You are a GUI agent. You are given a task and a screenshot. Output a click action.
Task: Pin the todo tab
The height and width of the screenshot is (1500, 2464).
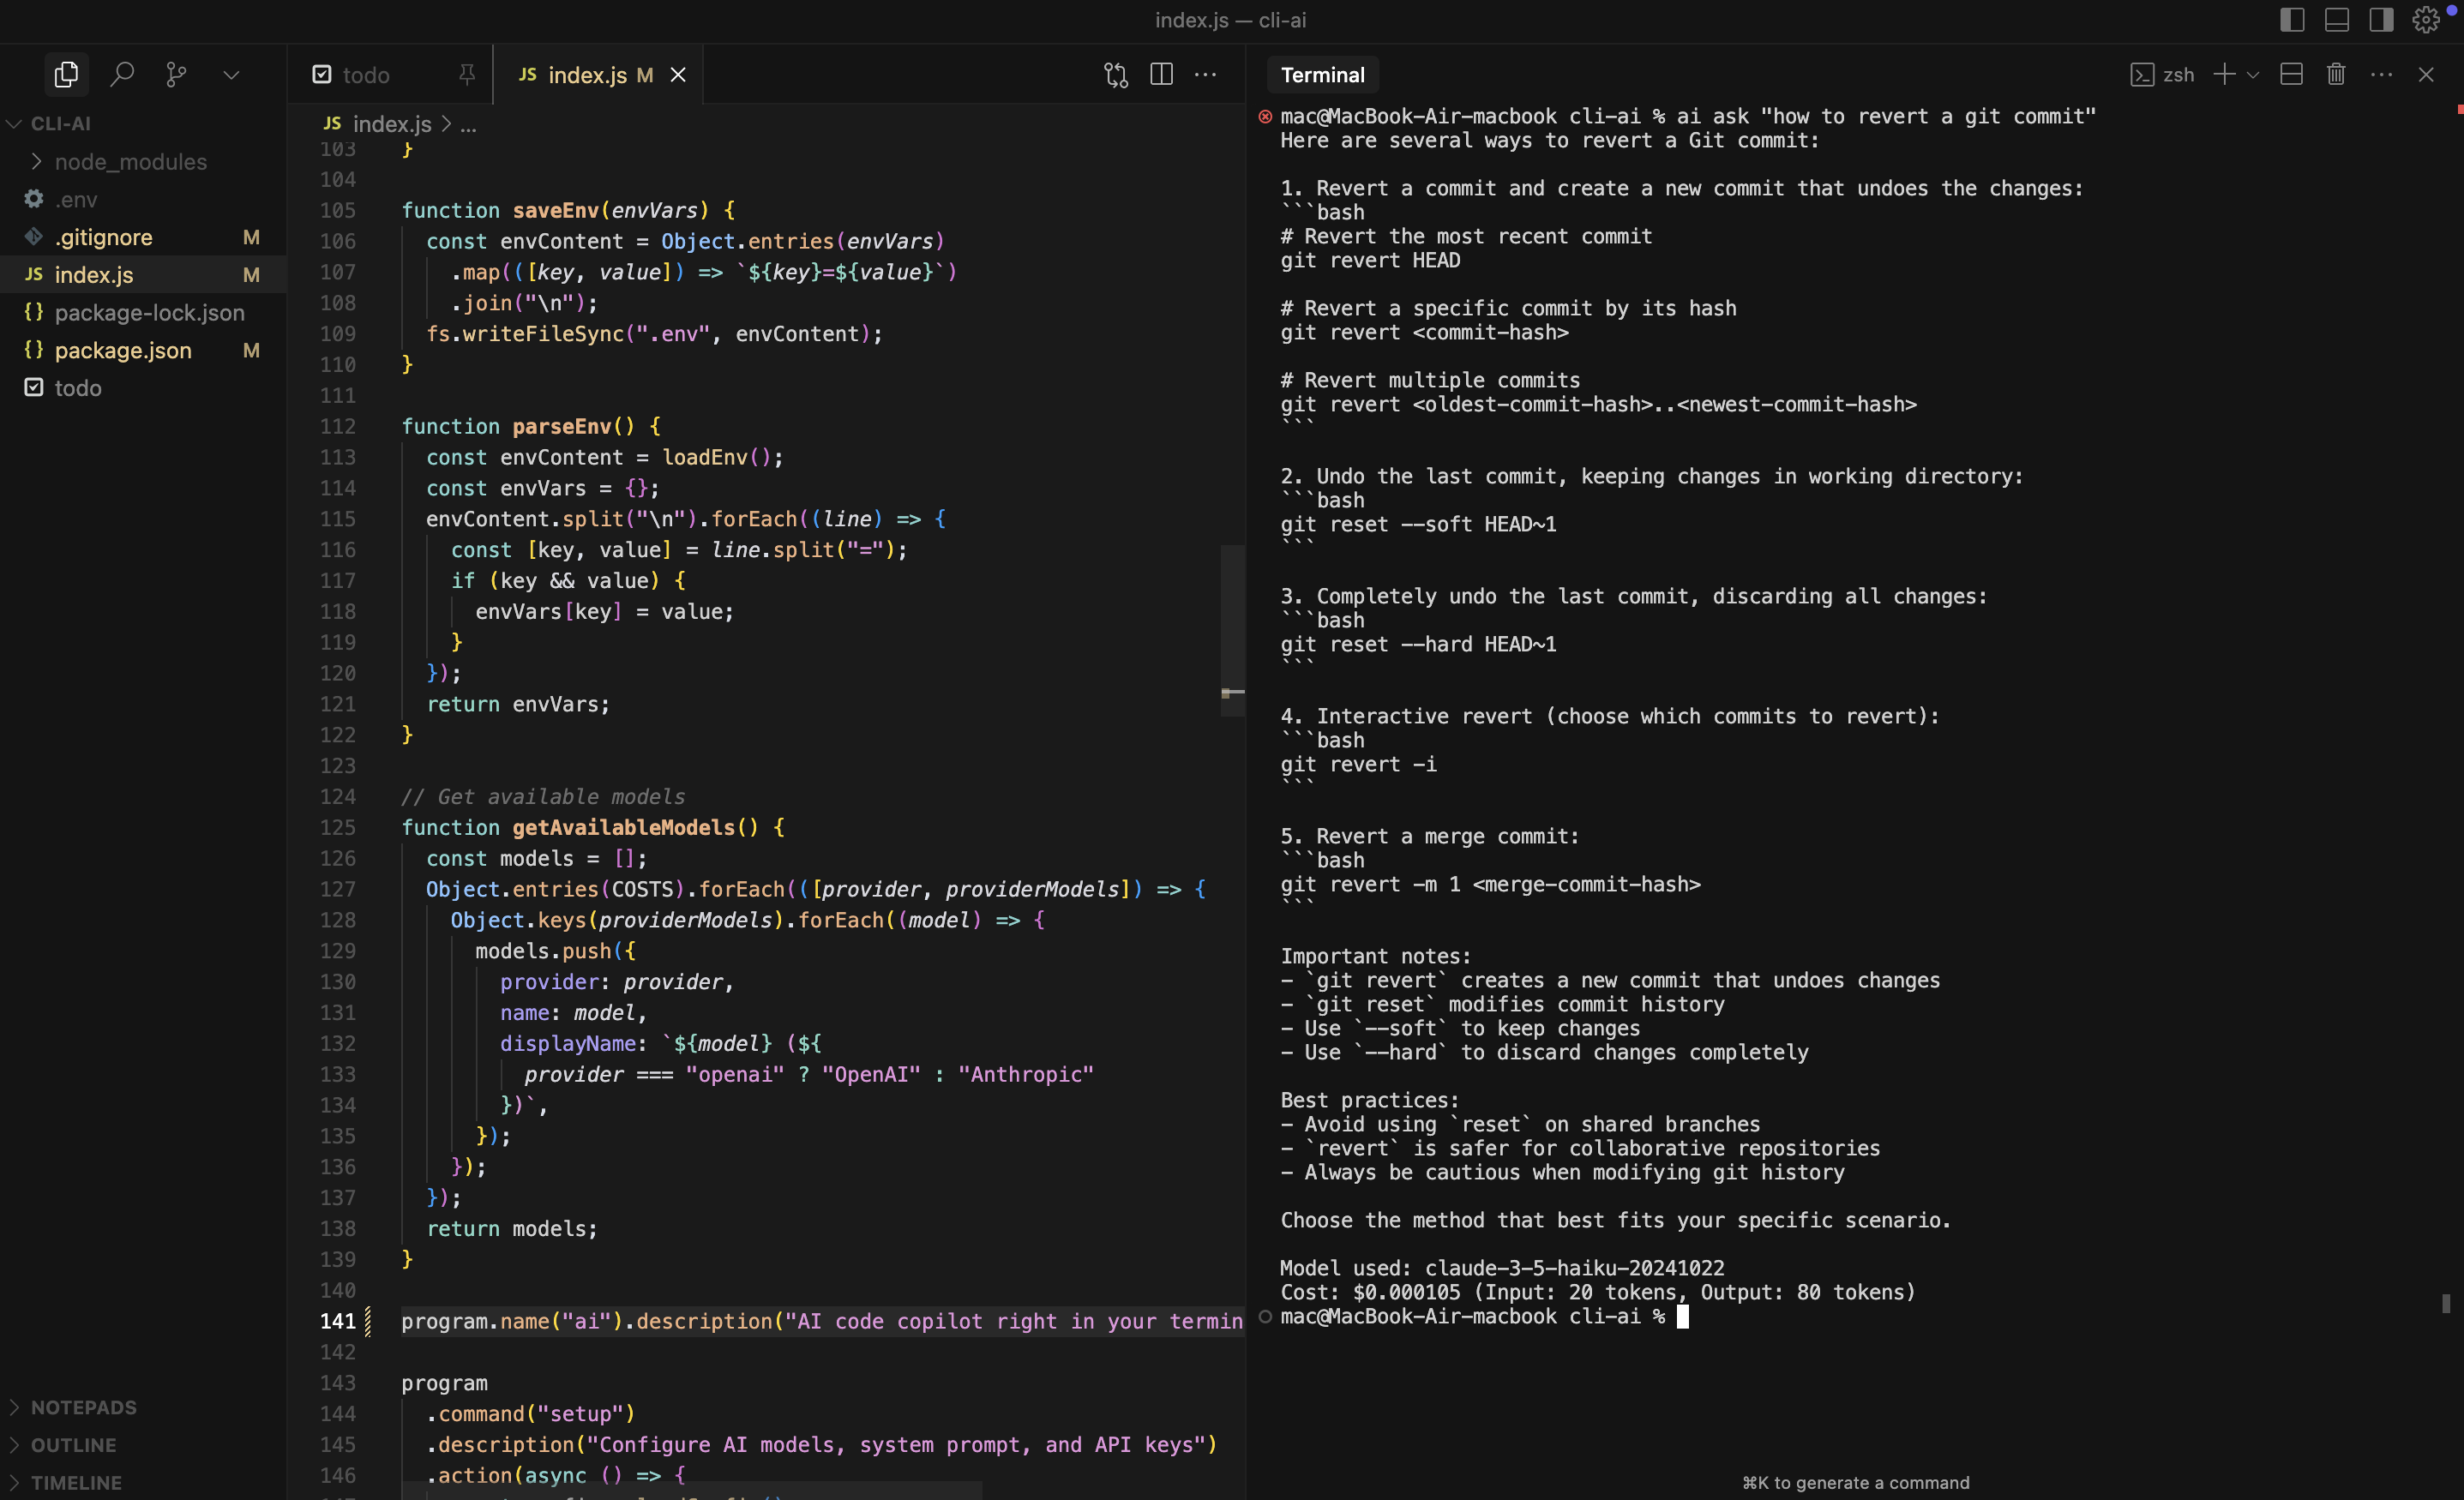point(466,74)
